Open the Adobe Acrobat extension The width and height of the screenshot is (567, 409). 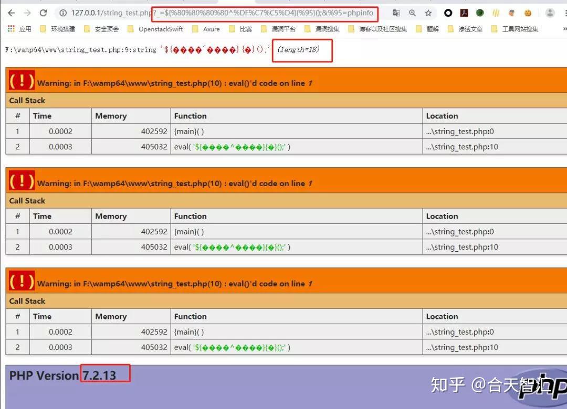coord(464,13)
